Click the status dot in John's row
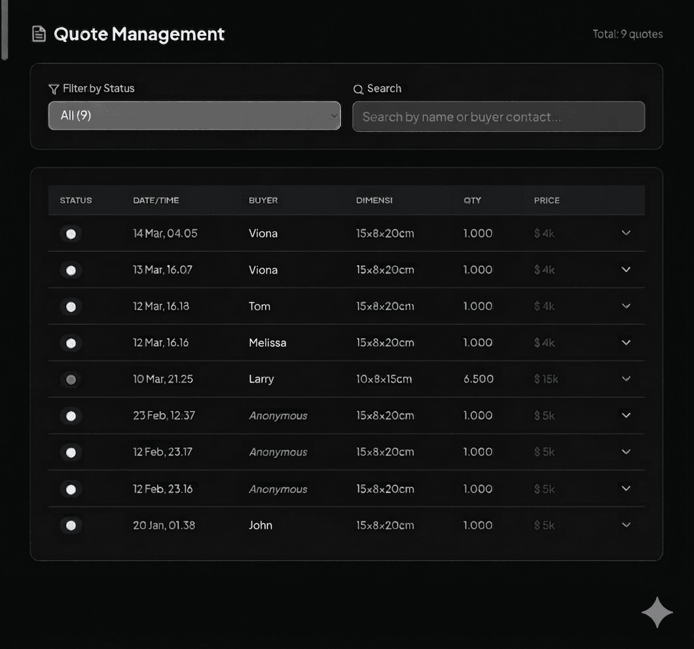Viewport: 694px width, 649px height. click(x=71, y=525)
